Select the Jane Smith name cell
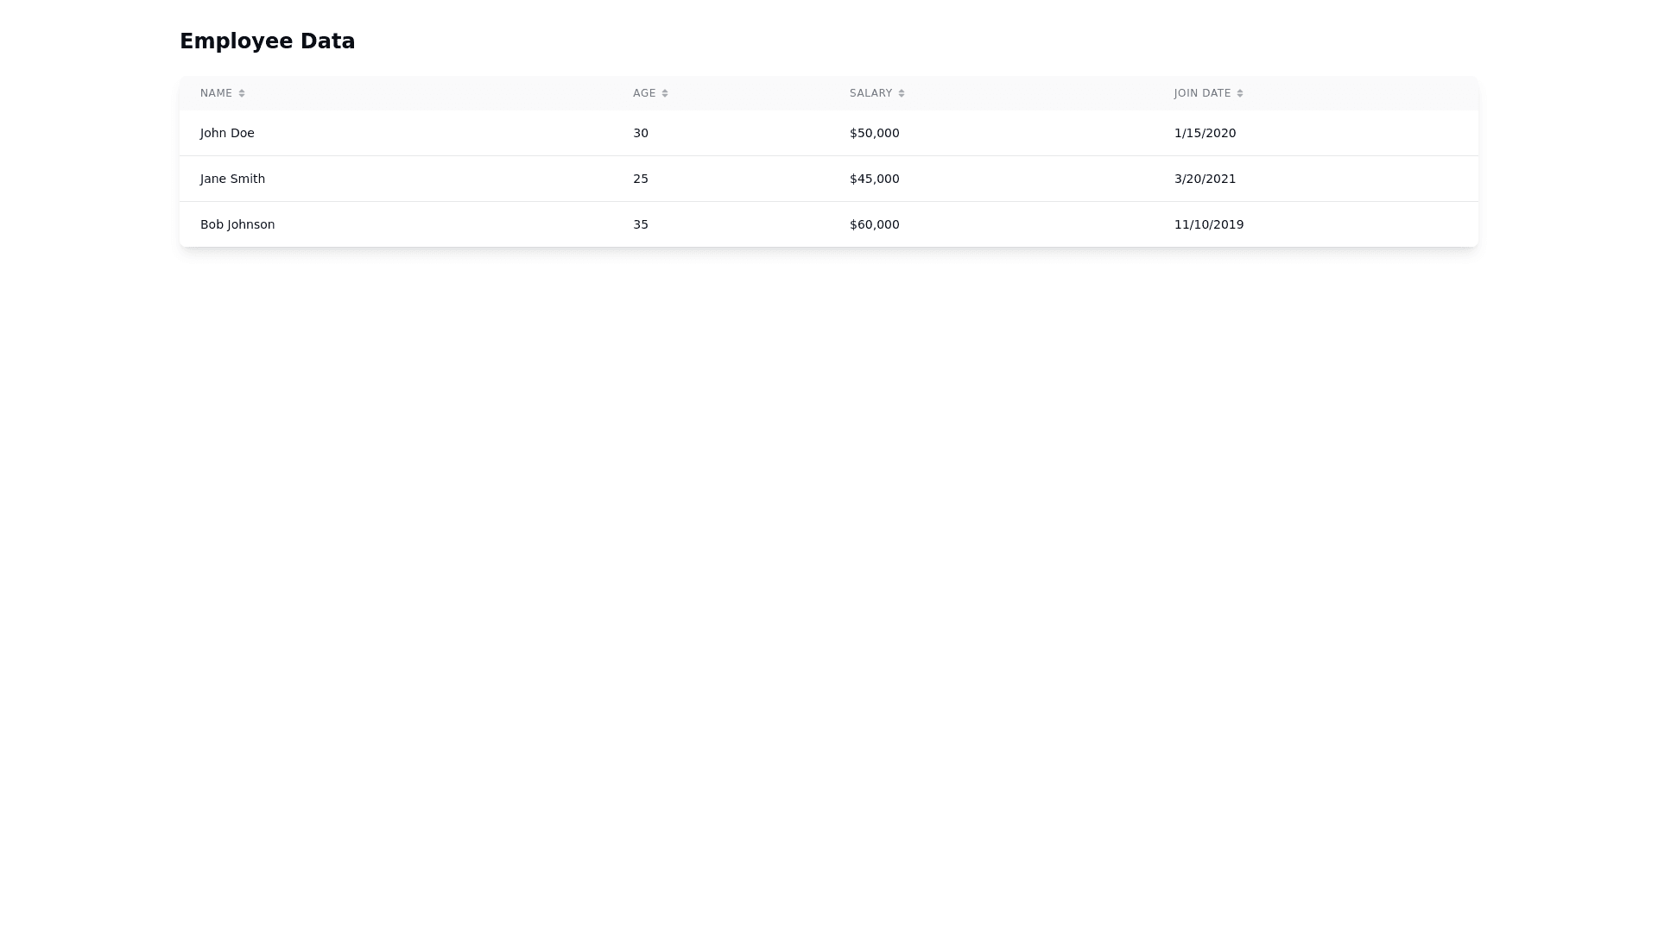The image size is (1658, 932). 232,179
